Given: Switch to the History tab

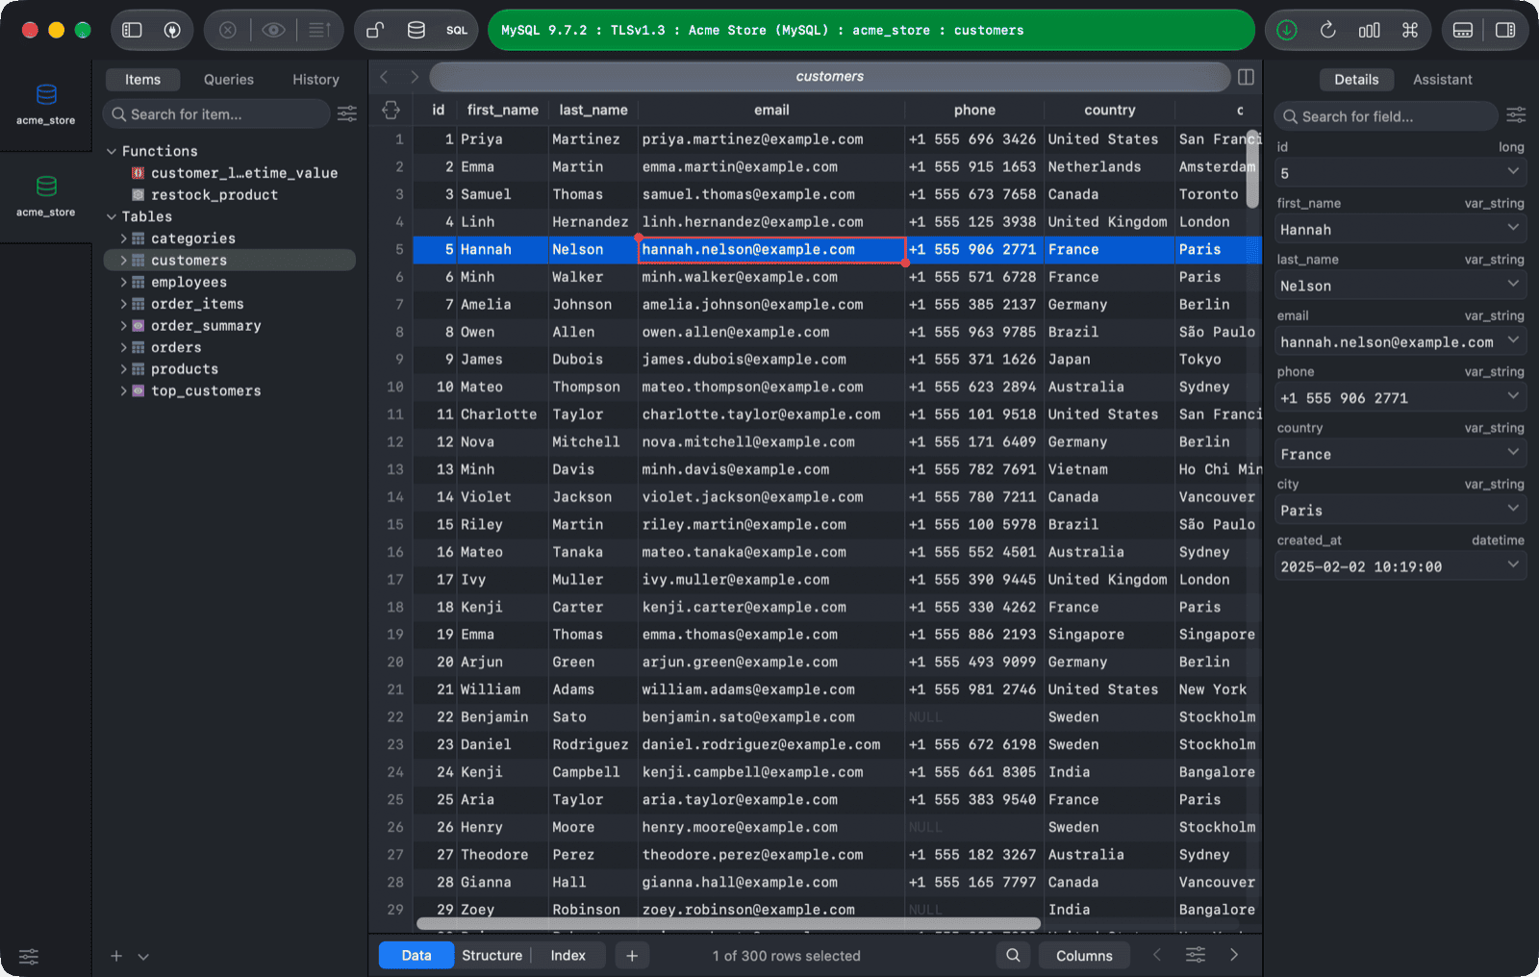Looking at the screenshot, I should (315, 80).
